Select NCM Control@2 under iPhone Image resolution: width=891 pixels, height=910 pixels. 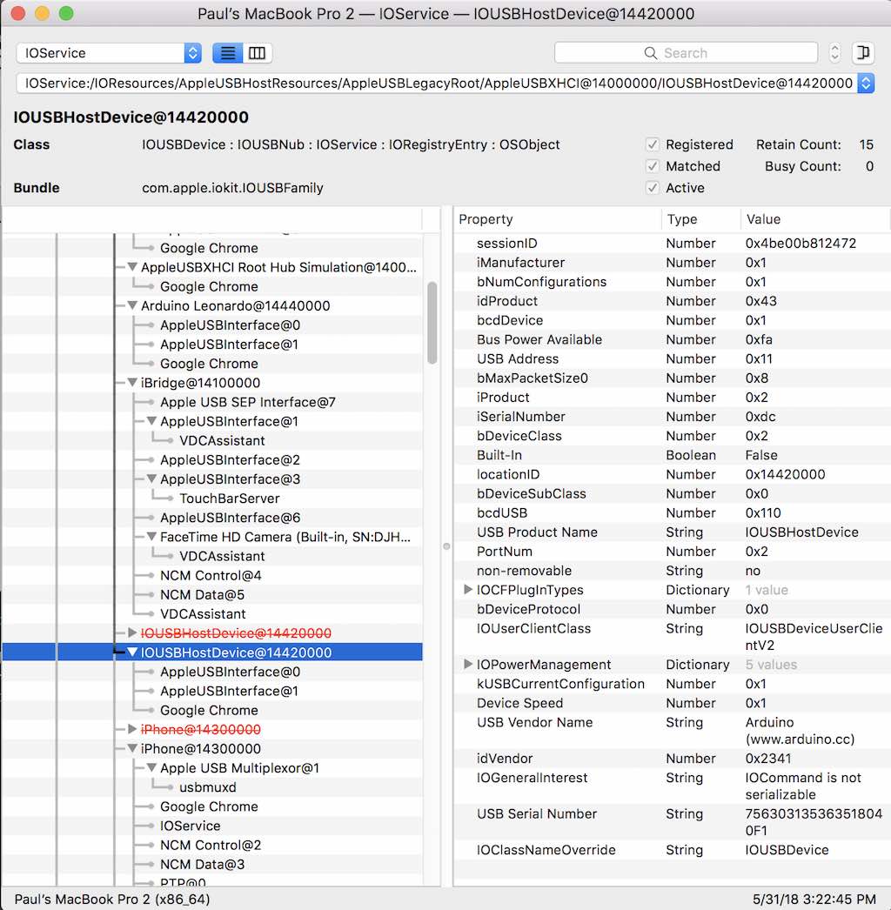[211, 845]
